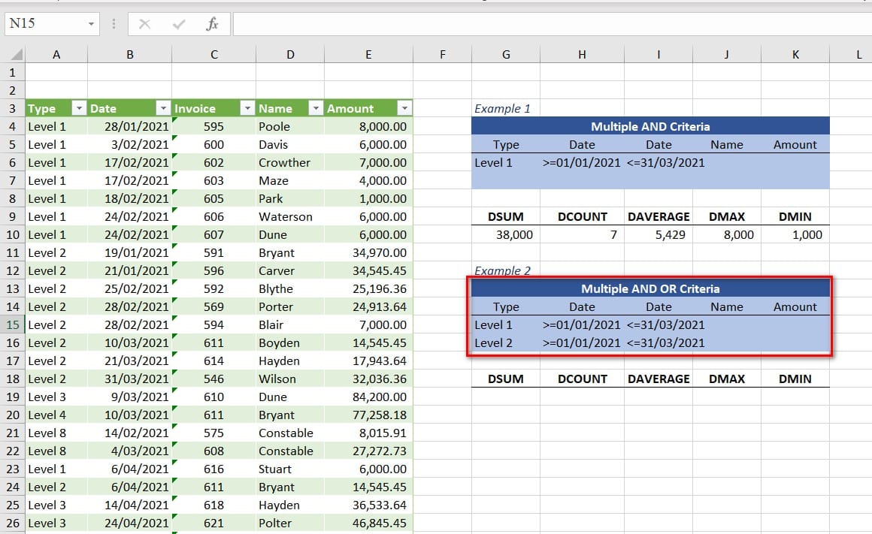This screenshot has height=534, width=872.
Task: Click the DAVERAGE result cell 5,429
Action: pos(659,234)
